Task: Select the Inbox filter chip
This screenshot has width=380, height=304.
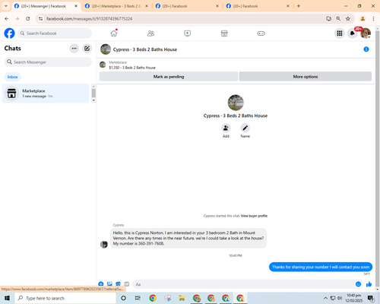Action: pyautogui.click(x=12, y=77)
